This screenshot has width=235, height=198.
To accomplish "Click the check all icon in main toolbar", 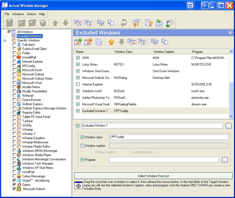I will click(x=101, y=23).
